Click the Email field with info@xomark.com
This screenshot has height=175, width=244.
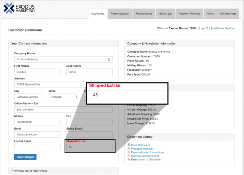pyautogui.click(x=37, y=135)
